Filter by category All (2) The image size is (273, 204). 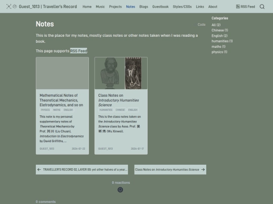tap(216, 25)
